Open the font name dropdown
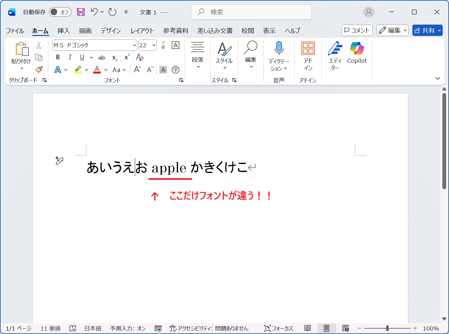 [134, 45]
